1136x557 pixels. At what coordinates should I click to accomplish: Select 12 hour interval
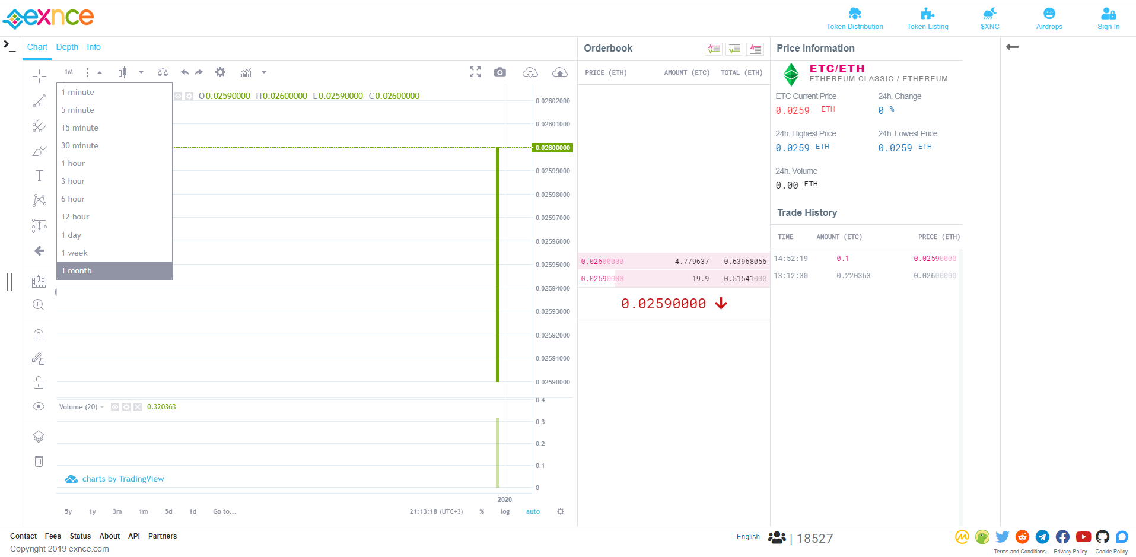pos(114,217)
